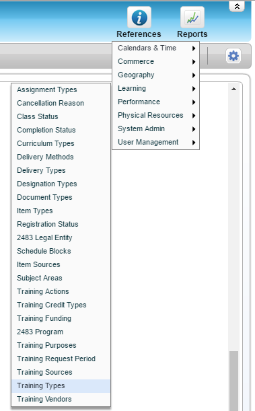The image size is (255, 411).
Task: Choose Training Funding from submenu
Action: pyautogui.click(x=61, y=318)
